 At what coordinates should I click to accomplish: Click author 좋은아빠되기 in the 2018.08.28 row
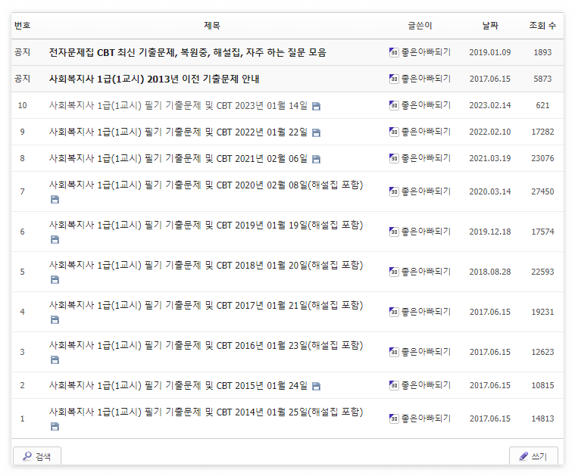[426, 272]
